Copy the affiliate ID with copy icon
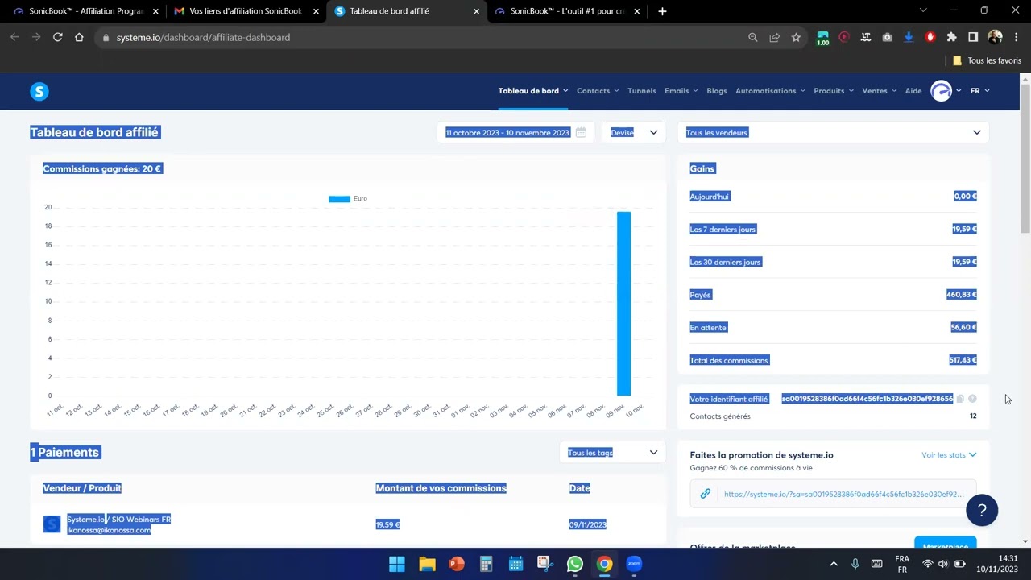 [959, 399]
